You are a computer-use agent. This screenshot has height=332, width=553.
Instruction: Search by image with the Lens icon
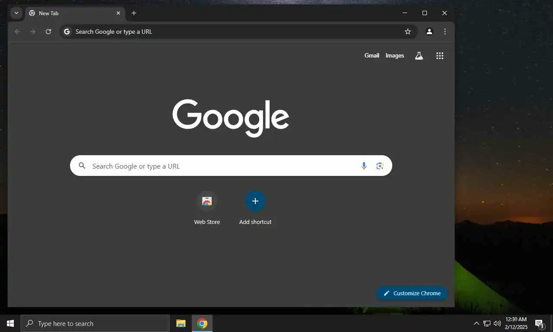click(380, 166)
